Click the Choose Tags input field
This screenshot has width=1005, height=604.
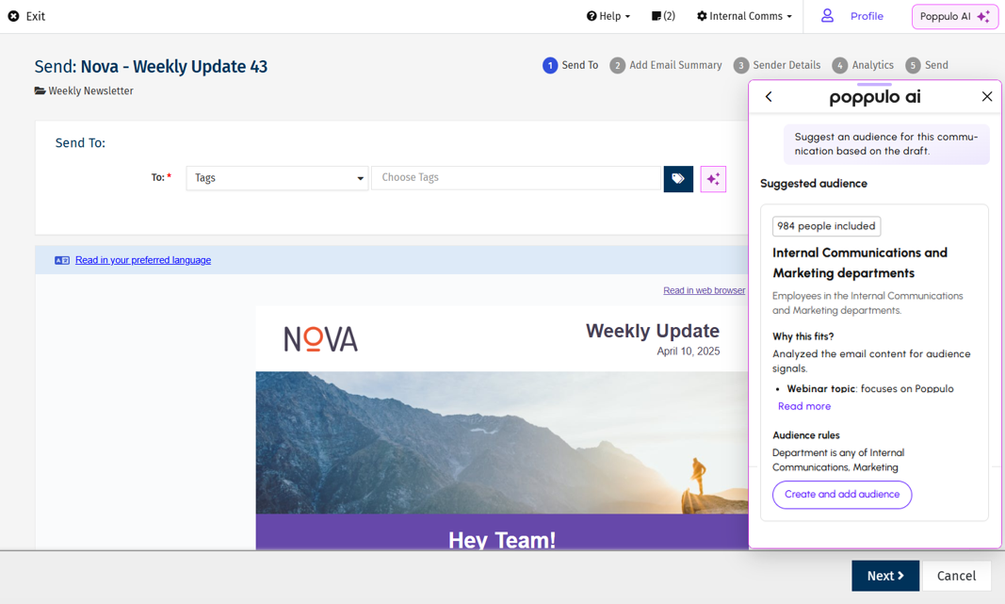pyautogui.click(x=516, y=177)
